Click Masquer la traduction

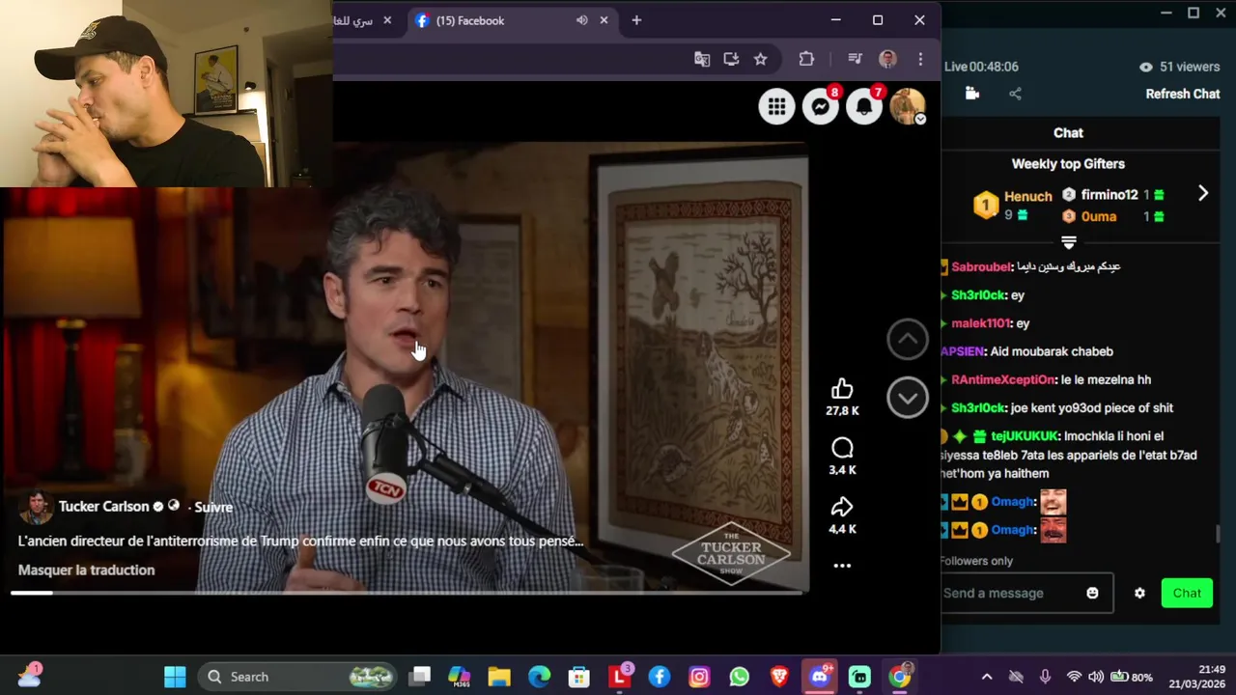tap(86, 570)
